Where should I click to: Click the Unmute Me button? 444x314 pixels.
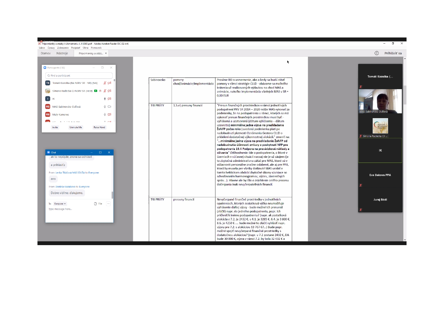[x=76, y=127]
